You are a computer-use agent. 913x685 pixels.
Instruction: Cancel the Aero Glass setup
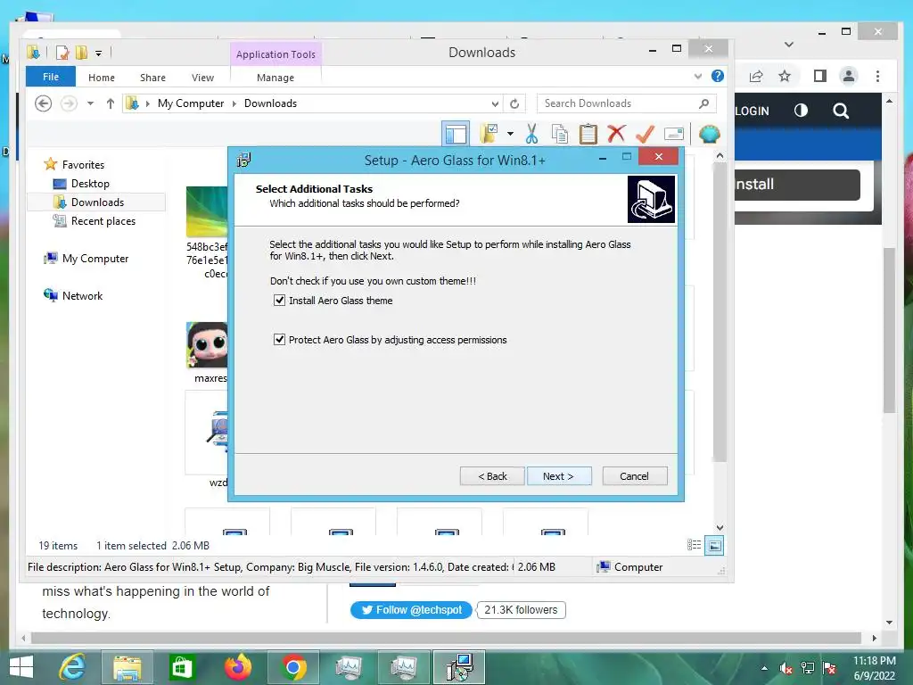pos(634,476)
